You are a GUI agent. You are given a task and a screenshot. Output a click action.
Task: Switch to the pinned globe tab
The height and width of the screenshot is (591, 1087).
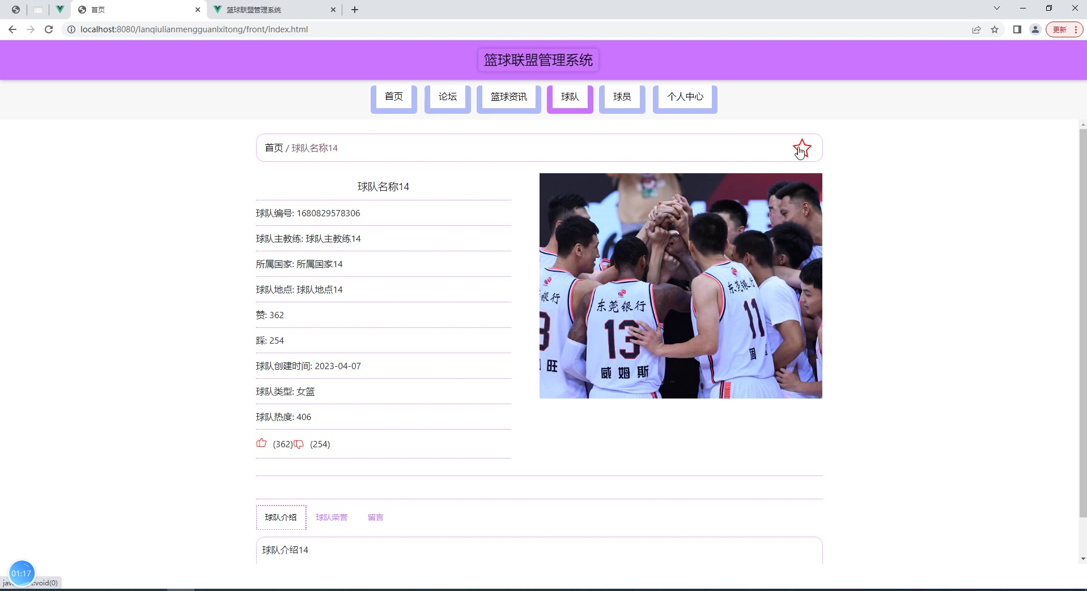pos(16,10)
